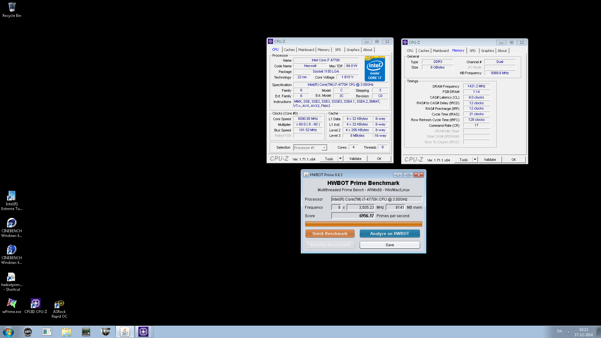Open Processor #1 selection dropdown
Image resolution: width=601 pixels, height=338 pixels.
pos(310,148)
